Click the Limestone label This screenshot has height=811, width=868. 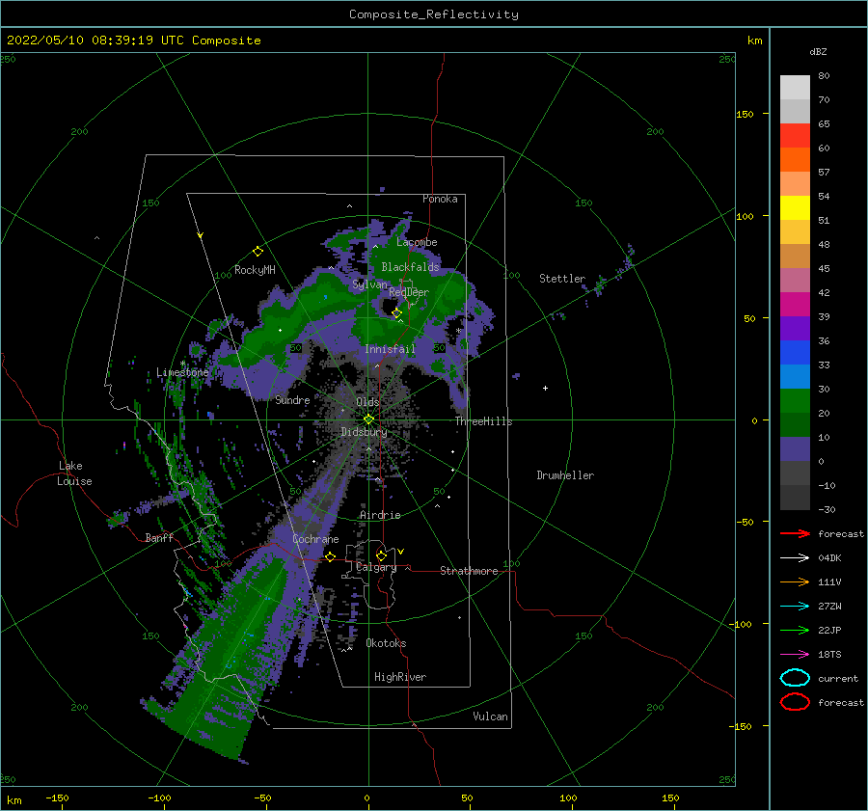(182, 372)
